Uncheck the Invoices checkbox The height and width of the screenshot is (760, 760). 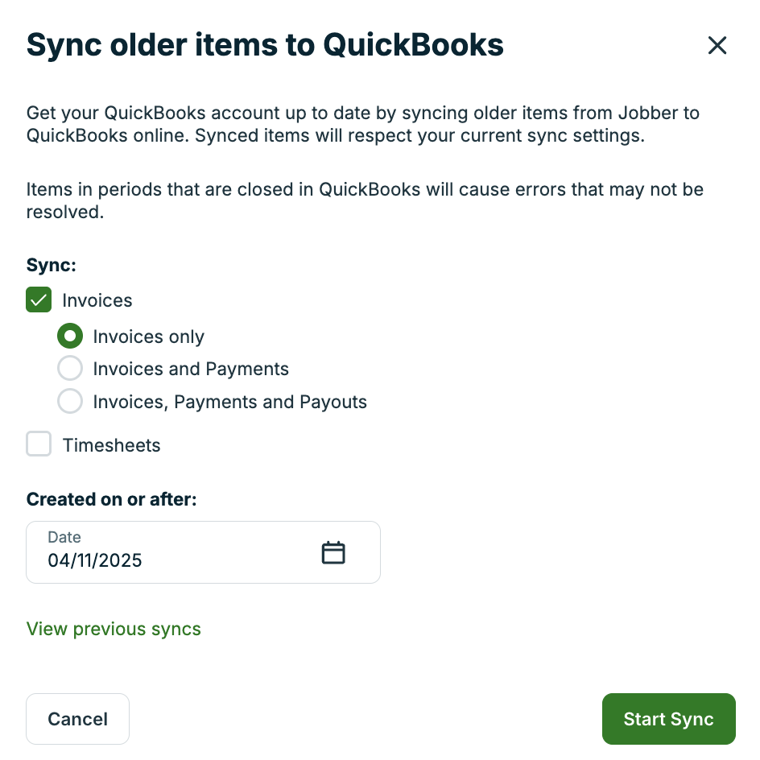point(39,299)
